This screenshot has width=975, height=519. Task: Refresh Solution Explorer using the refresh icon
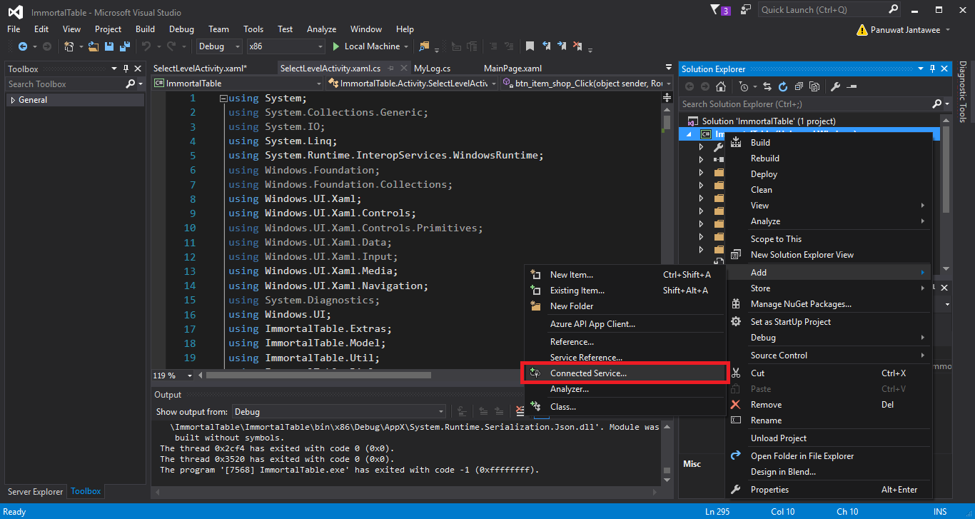click(x=782, y=86)
